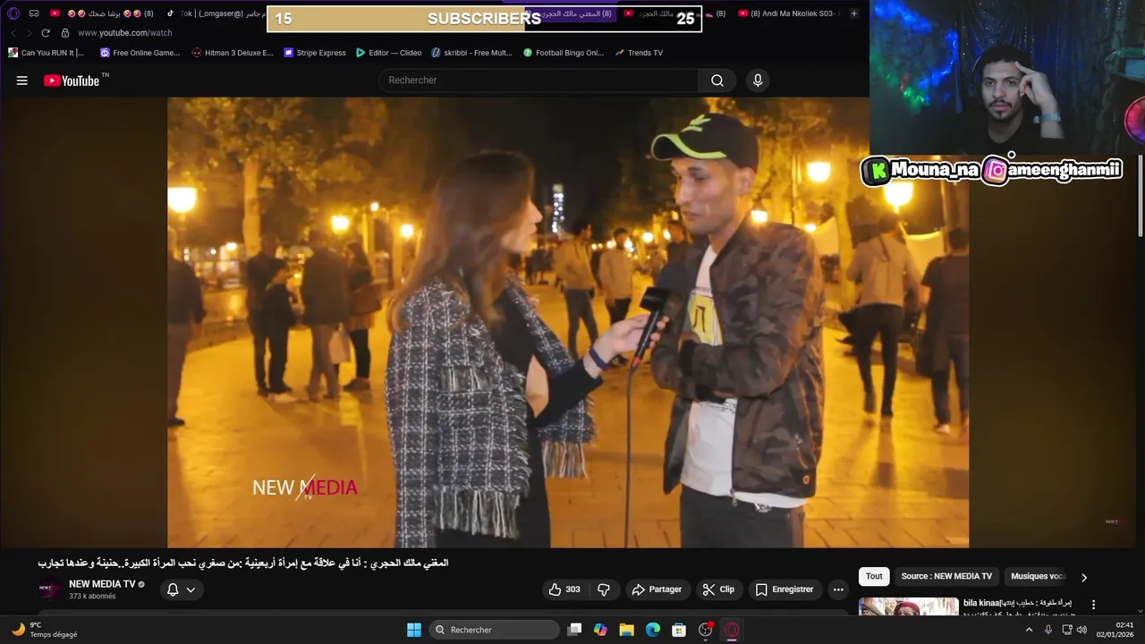Show more filter chips with right chevron

coord(1084,577)
